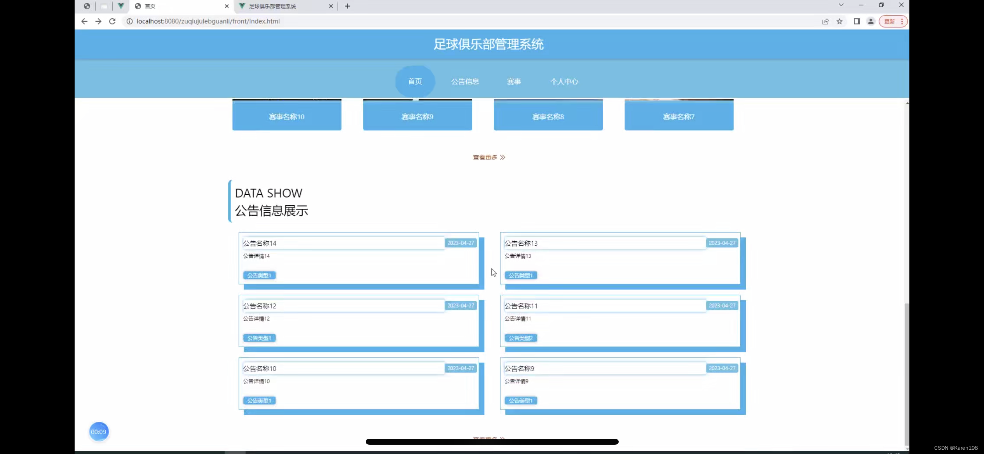
Task: Click the 公告详情11 description text
Action: click(x=518, y=318)
